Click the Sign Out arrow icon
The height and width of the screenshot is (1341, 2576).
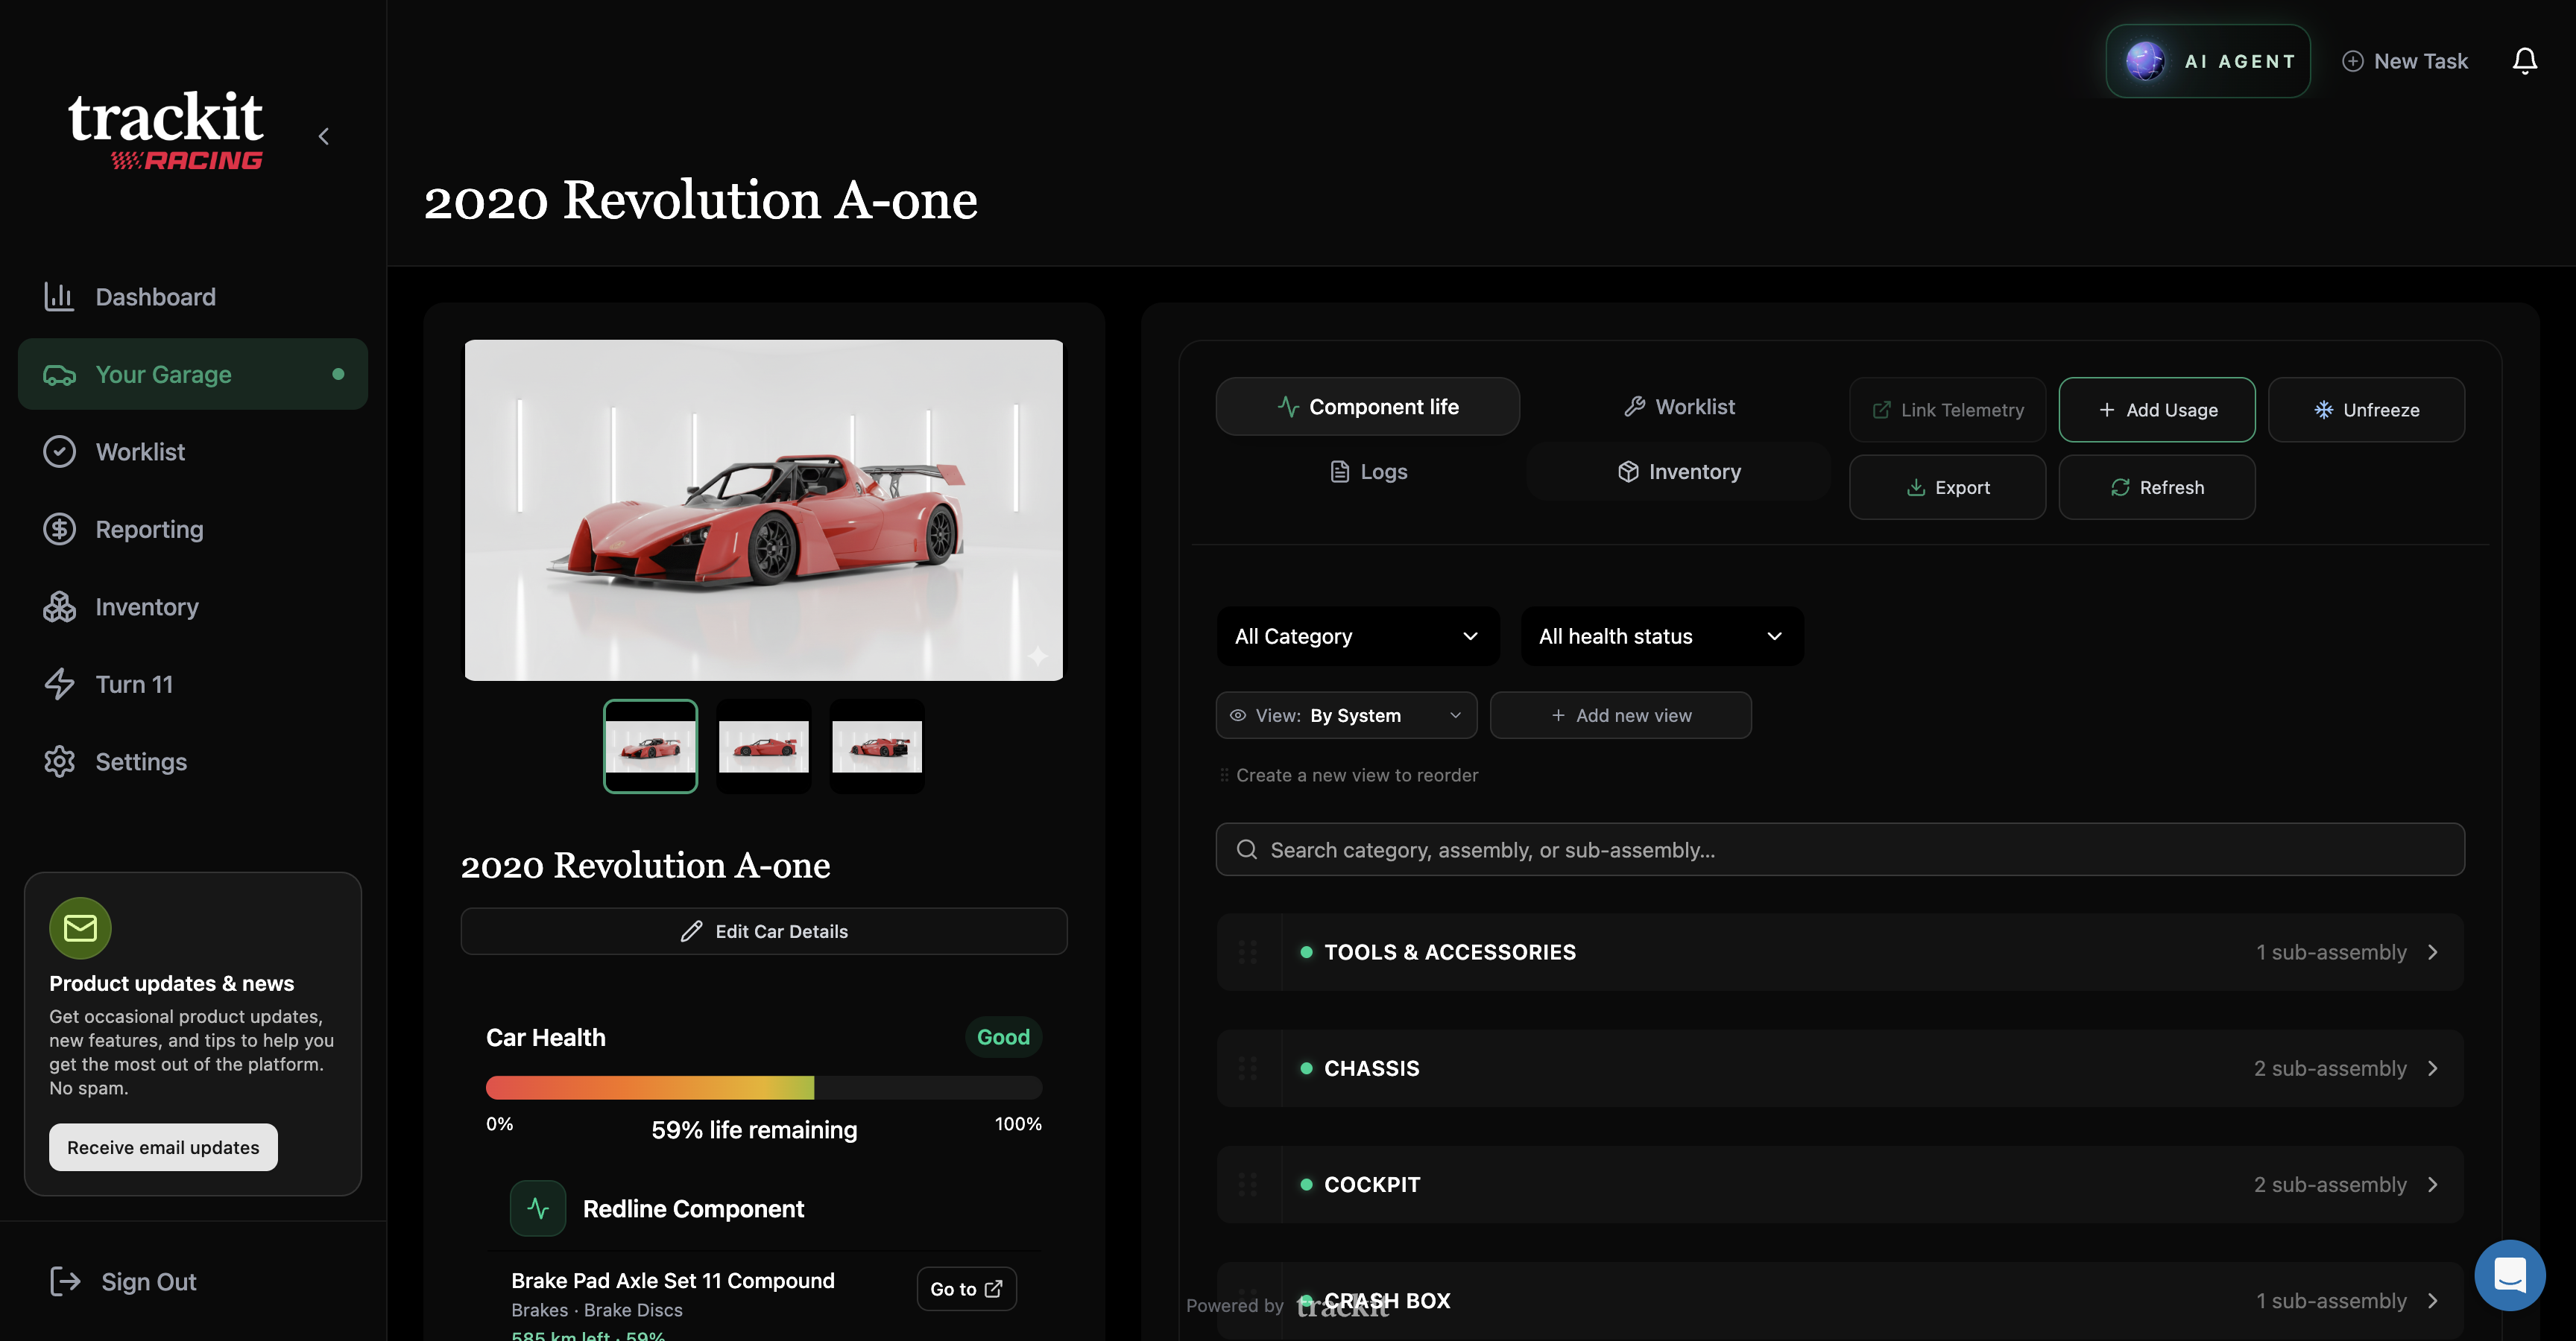[65, 1281]
